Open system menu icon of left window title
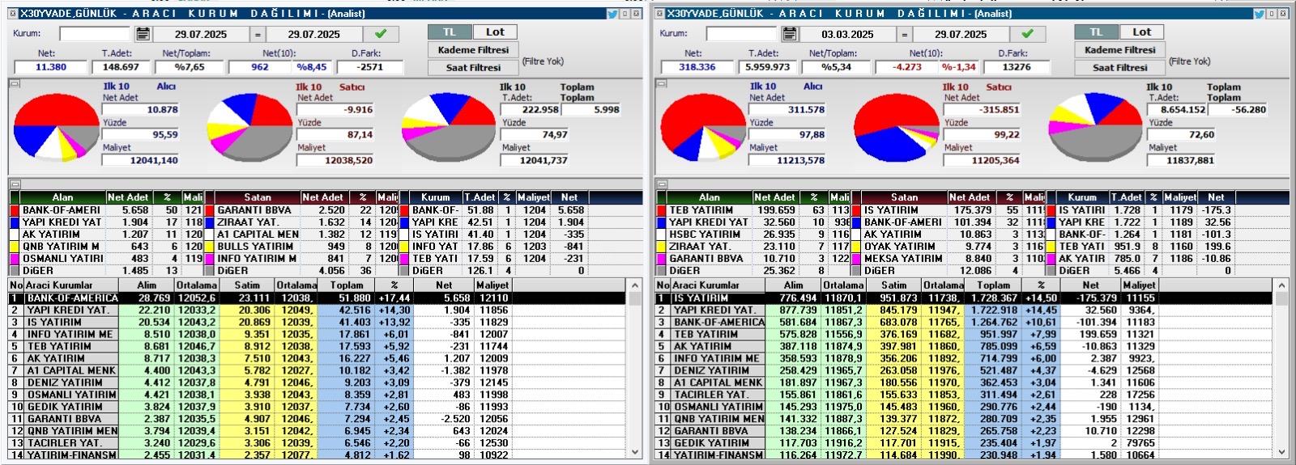 coord(11,14)
